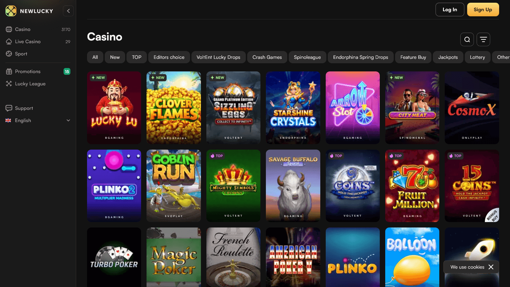Select the Lucky League icon
Screen dimensions: 510x287
[8, 84]
